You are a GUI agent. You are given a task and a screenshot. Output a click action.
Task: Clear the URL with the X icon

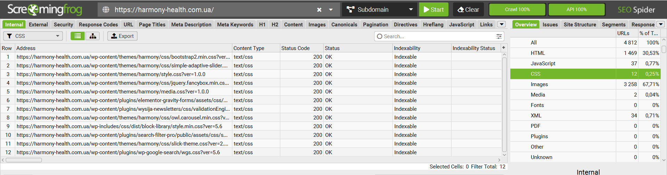pos(319,10)
